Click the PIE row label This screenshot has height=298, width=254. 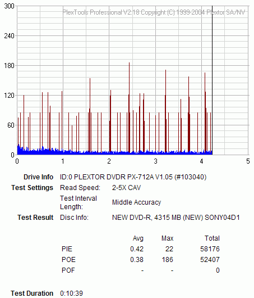pyautogui.click(x=67, y=249)
